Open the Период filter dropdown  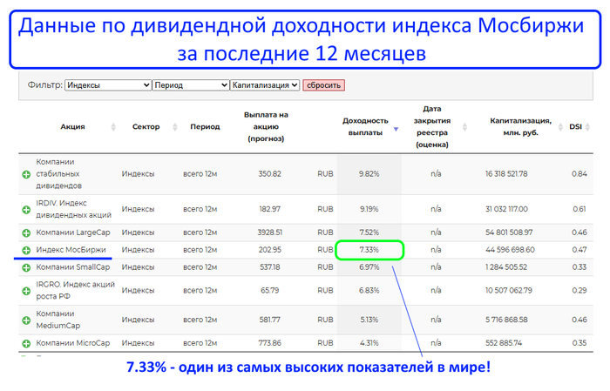point(190,85)
